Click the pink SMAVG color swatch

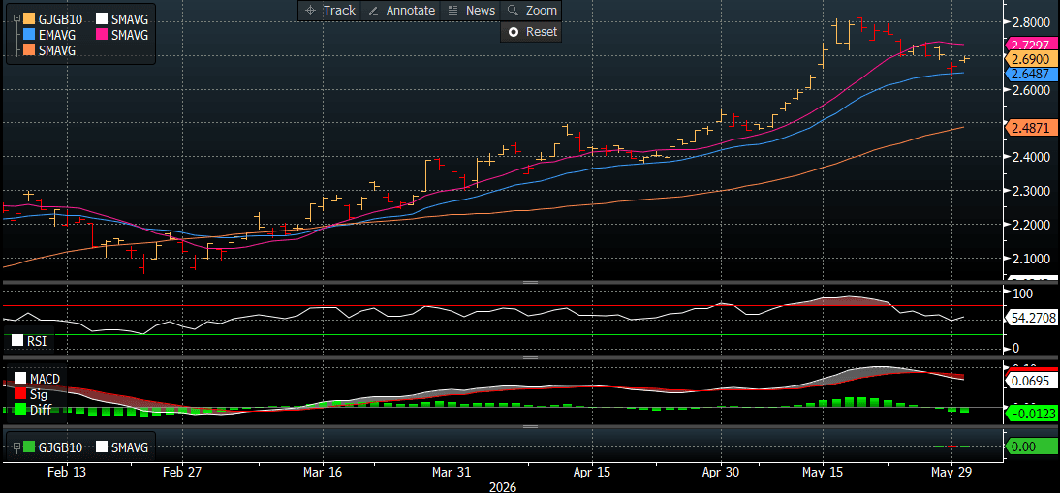coord(103,34)
